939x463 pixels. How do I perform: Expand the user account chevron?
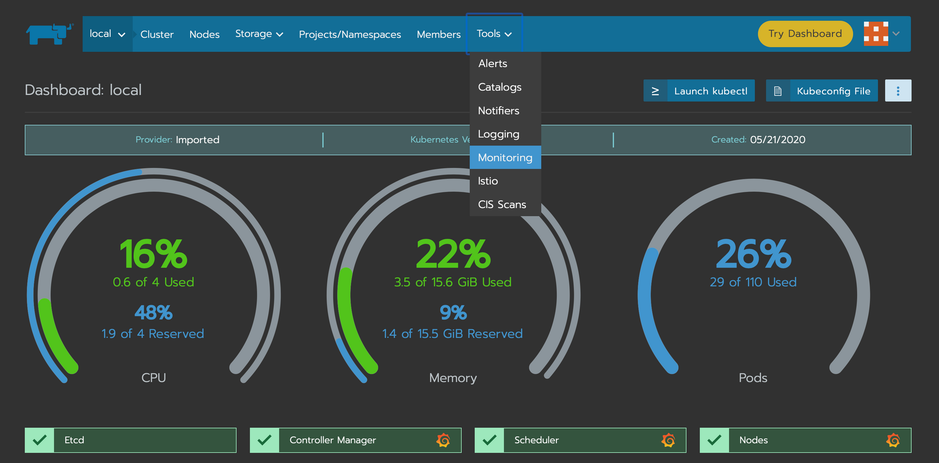(896, 34)
